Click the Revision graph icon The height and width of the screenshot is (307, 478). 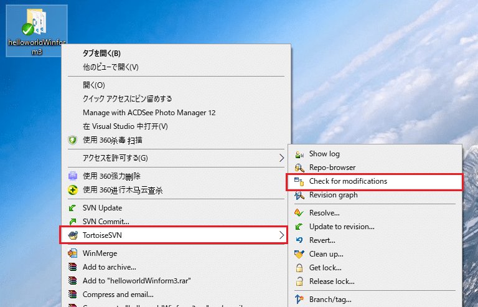[299, 195]
